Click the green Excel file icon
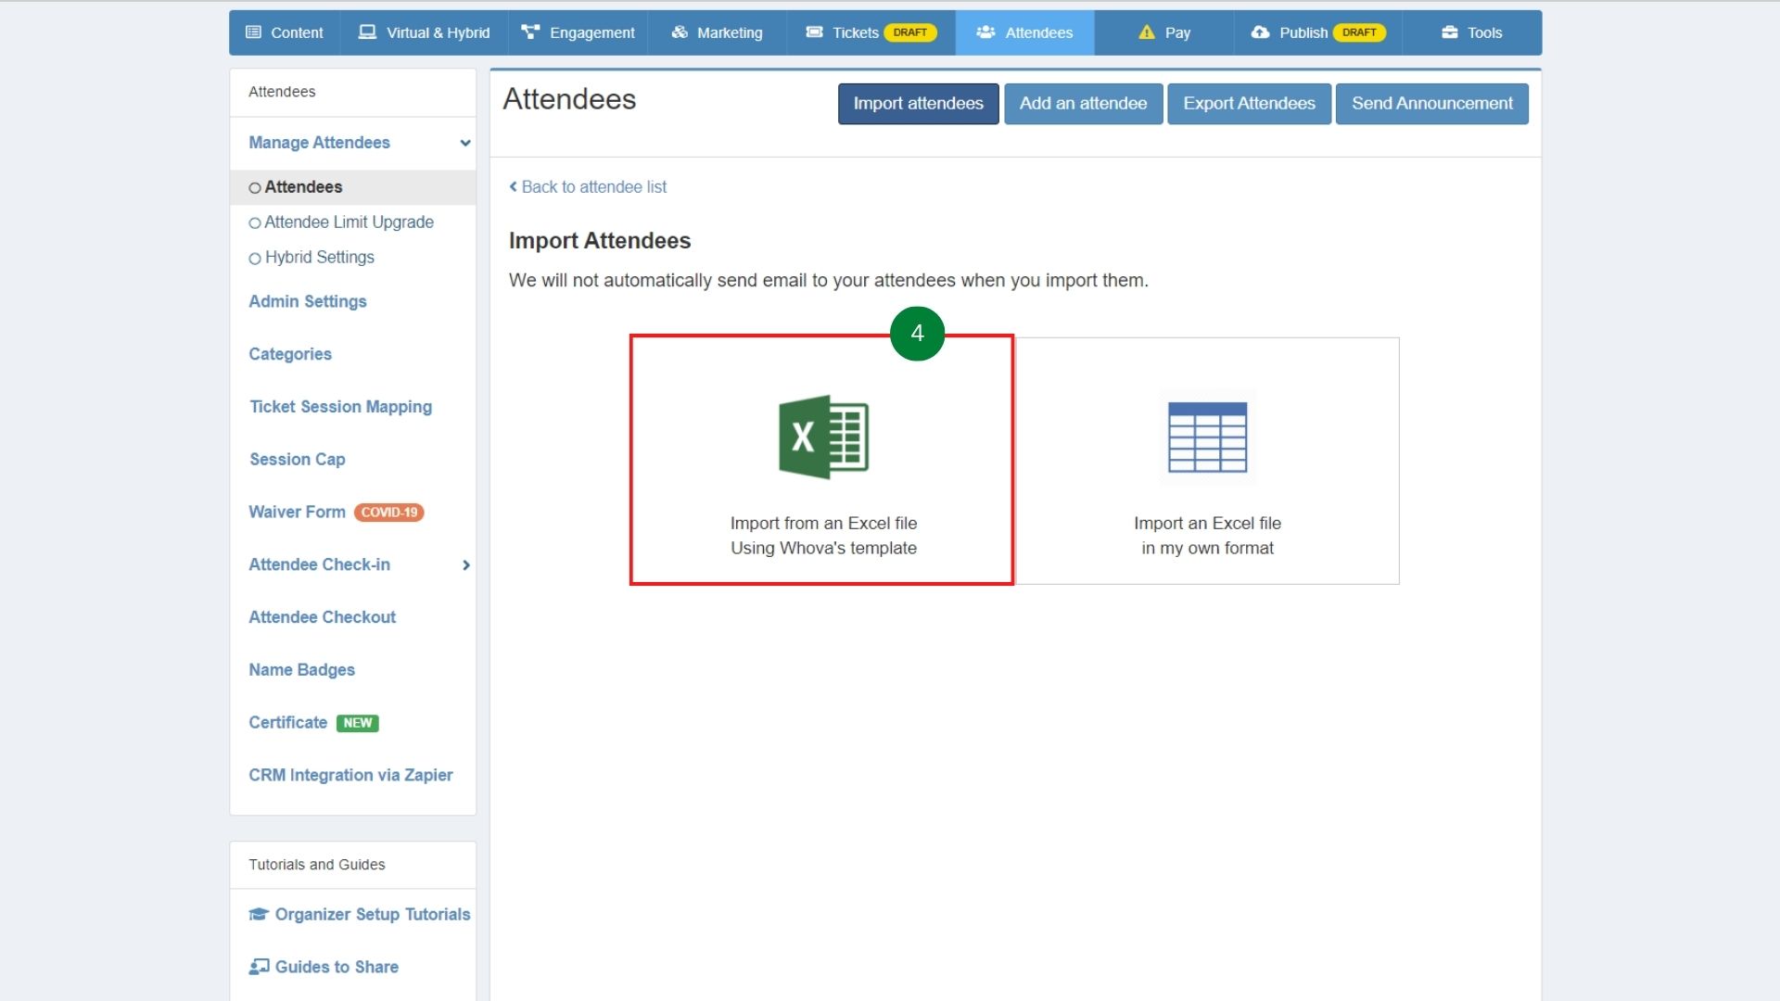 pyautogui.click(x=823, y=437)
